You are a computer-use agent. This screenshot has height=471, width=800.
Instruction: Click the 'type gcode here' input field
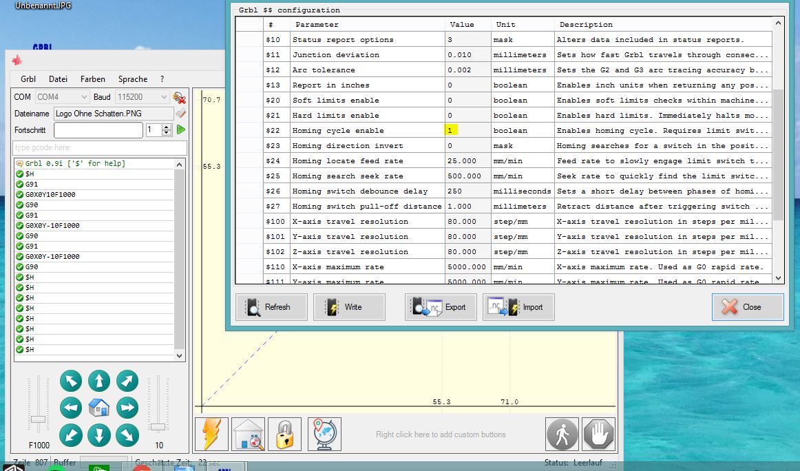click(100, 147)
